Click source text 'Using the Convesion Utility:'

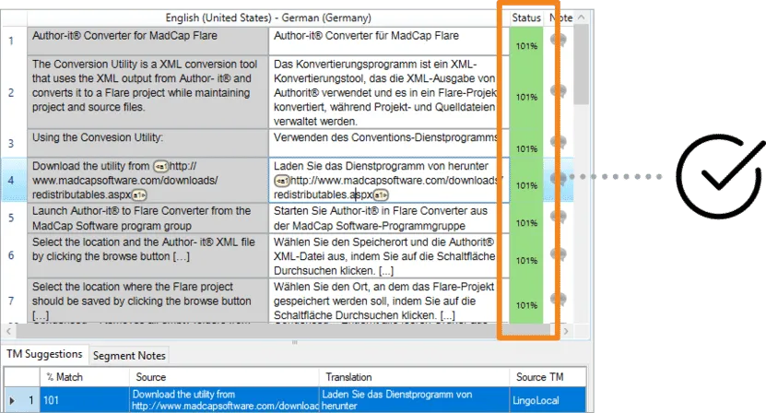click(98, 138)
